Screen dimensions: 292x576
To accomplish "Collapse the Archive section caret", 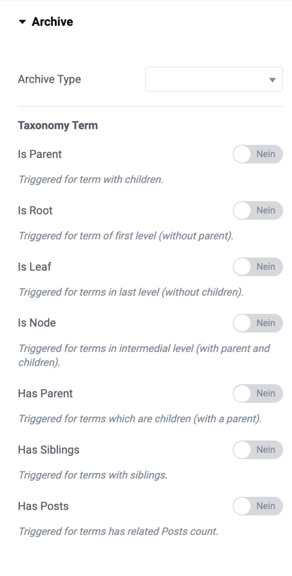I will (x=22, y=22).
